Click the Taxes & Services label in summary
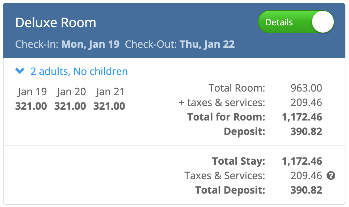This screenshot has width=349, height=207. [224, 176]
